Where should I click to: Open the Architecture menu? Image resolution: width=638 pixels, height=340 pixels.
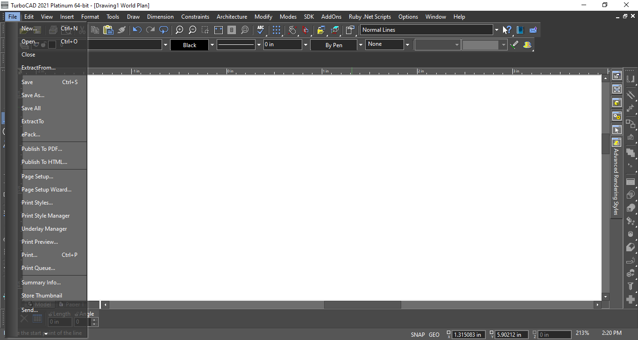(x=232, y=16)
